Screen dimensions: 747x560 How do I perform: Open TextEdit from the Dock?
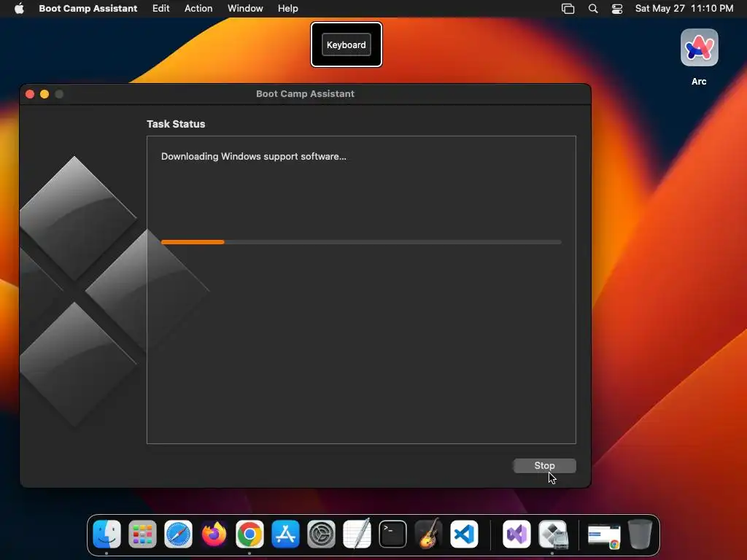click(x=357, y=534)
